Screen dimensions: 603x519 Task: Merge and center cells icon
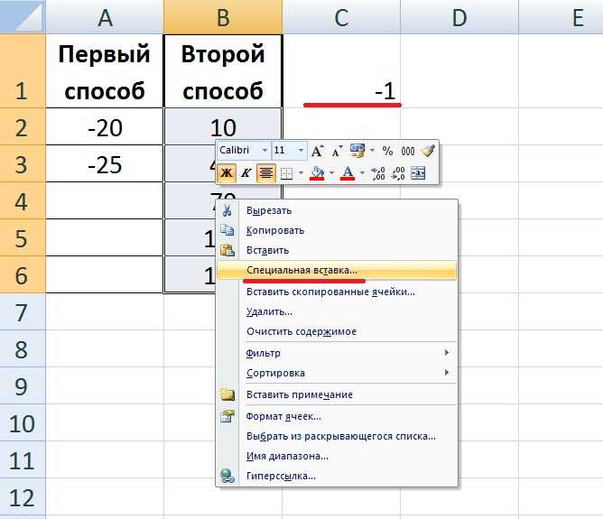pyautogui.click(x=418, y=173)
